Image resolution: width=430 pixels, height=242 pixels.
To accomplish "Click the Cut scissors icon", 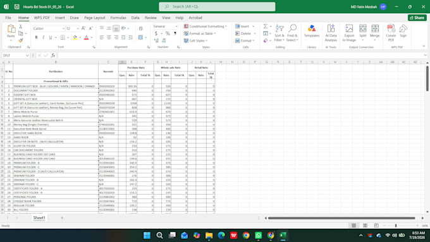I will 21,27.
